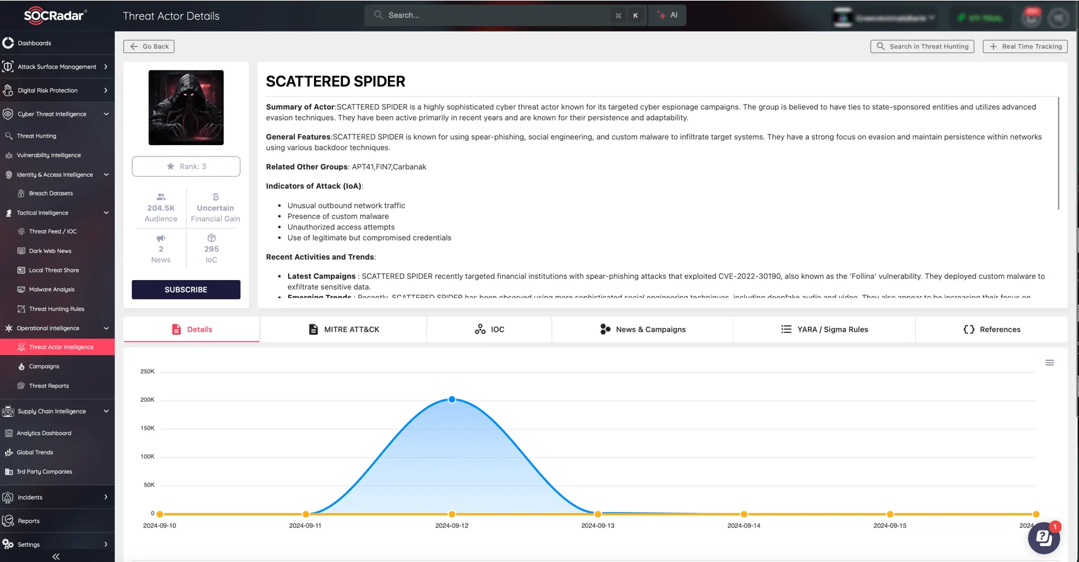Expand Digital Risk Protection chevron
The height and width of the screenshot is (562, 1079).
[x=105, y=90]
